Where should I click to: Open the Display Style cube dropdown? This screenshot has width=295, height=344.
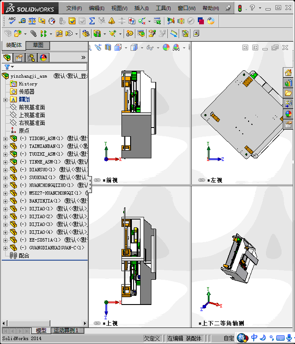click(x=142, y=48)
